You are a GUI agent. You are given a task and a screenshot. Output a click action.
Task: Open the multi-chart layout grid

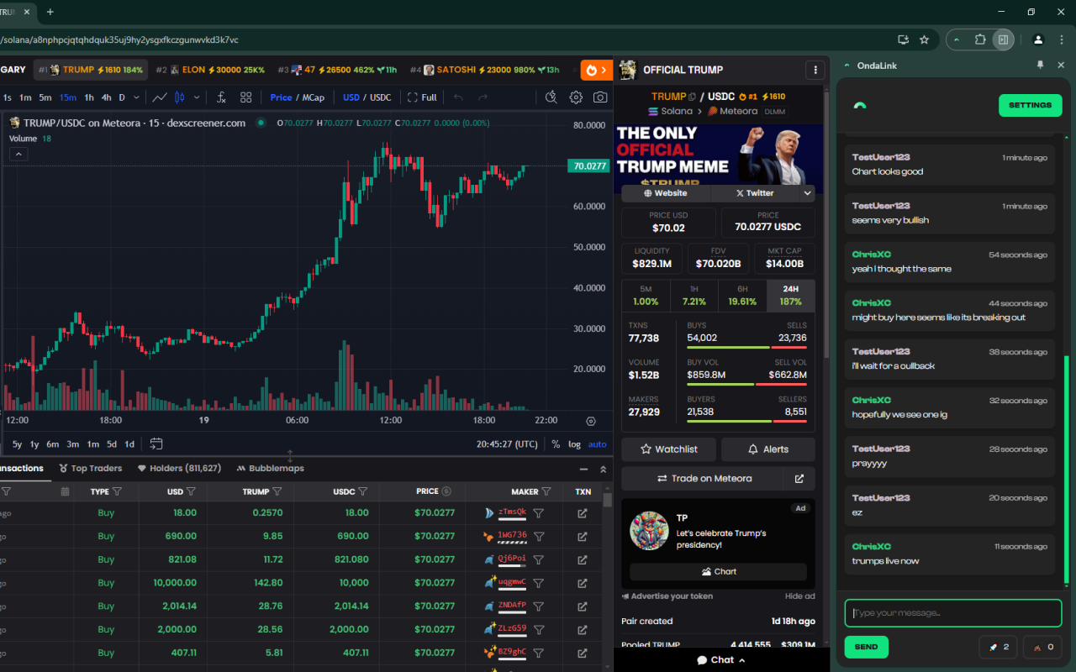(x=246, y=97)
